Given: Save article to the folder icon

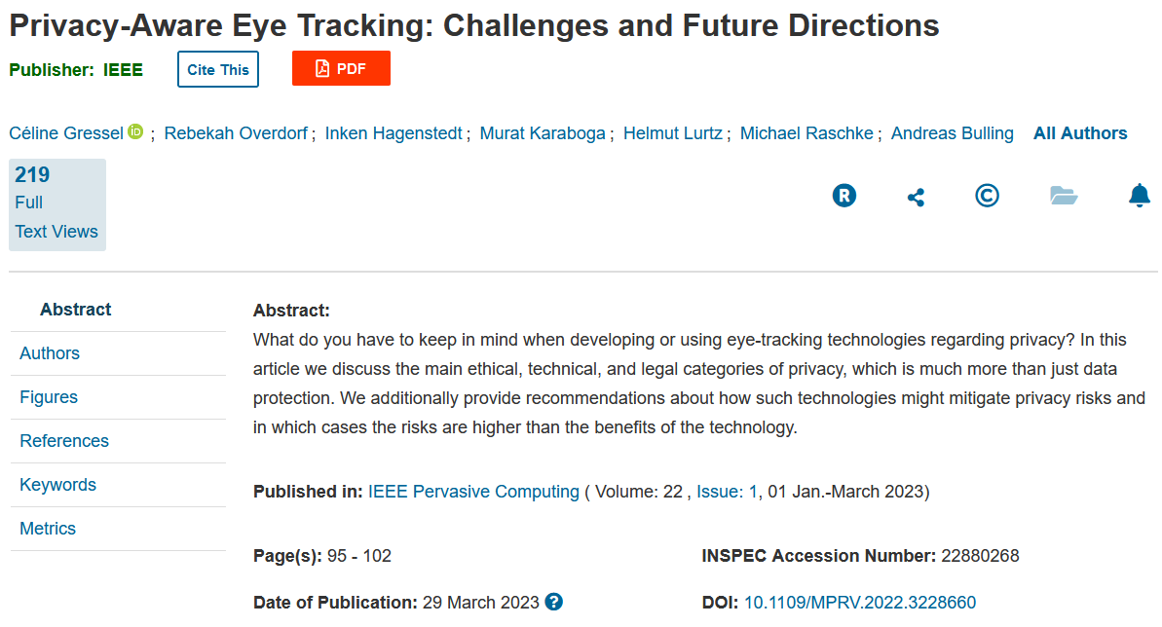Looking at the screenshot, I should (1064, 196).
